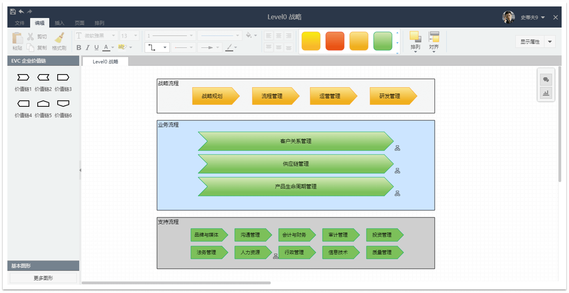This screenshot has height=293, width=569.
Task: Select the 价值链1 shape
Action: coord(23,77)
